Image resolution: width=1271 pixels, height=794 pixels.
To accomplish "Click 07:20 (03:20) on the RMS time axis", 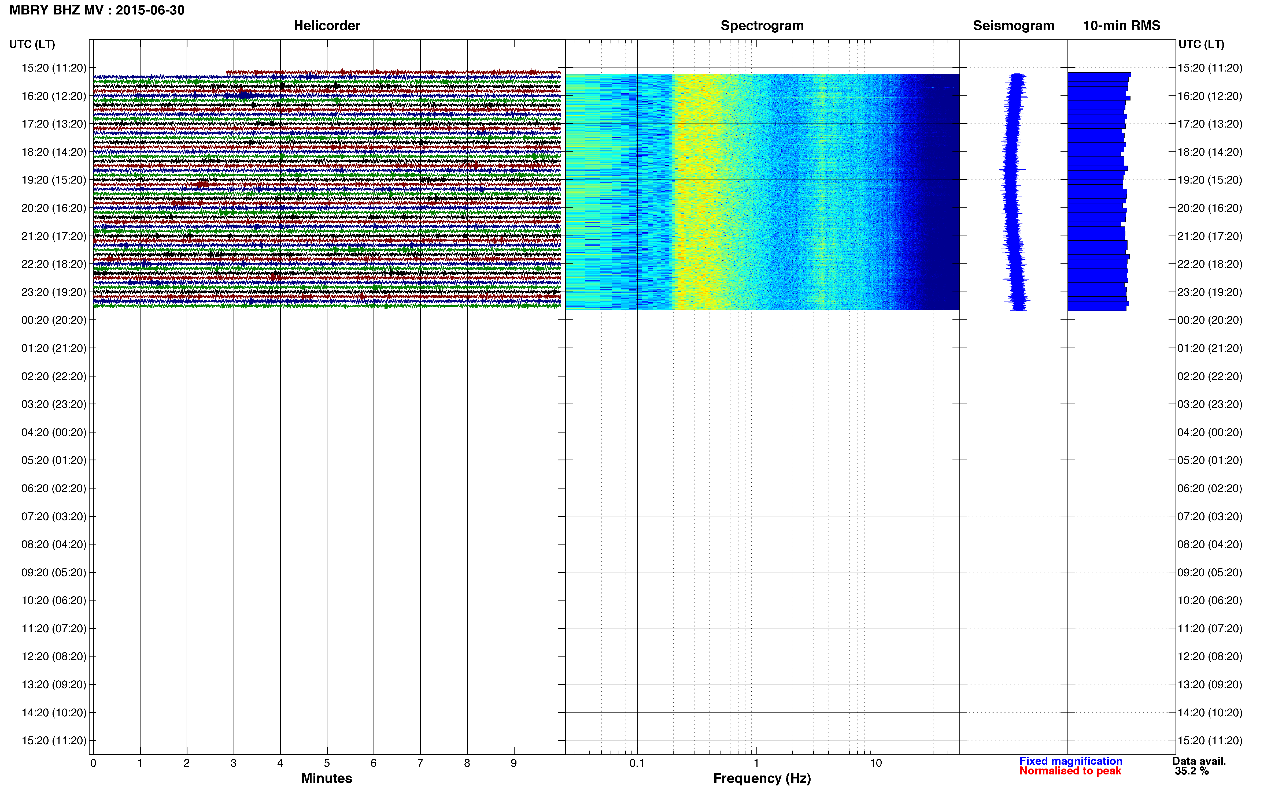I will [1210, 517].
